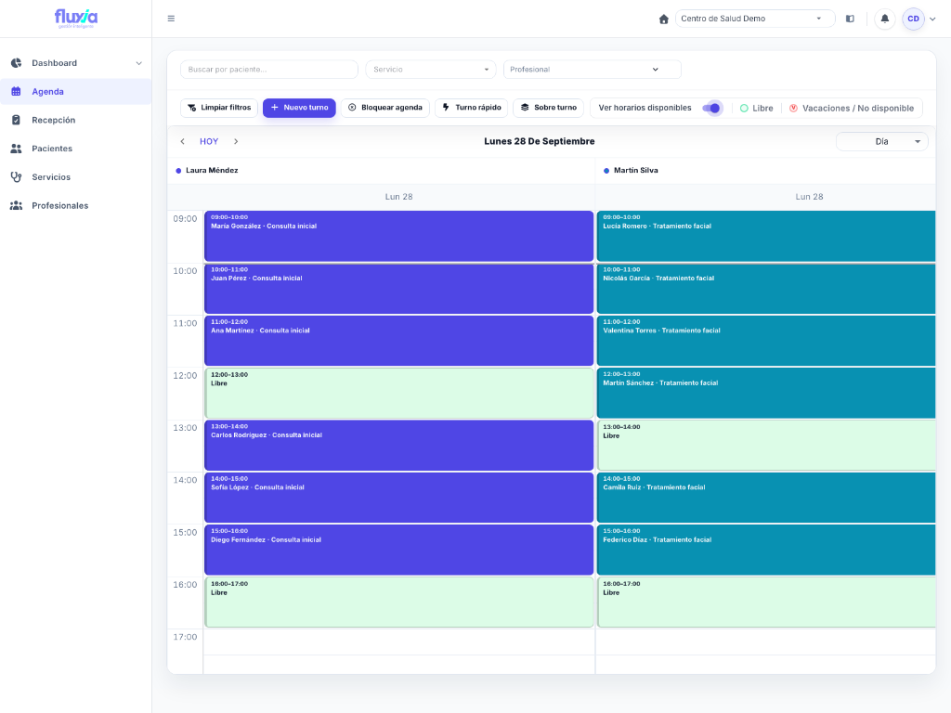
Task: Click the Profesionales group icon
Action: pos(17,205)
